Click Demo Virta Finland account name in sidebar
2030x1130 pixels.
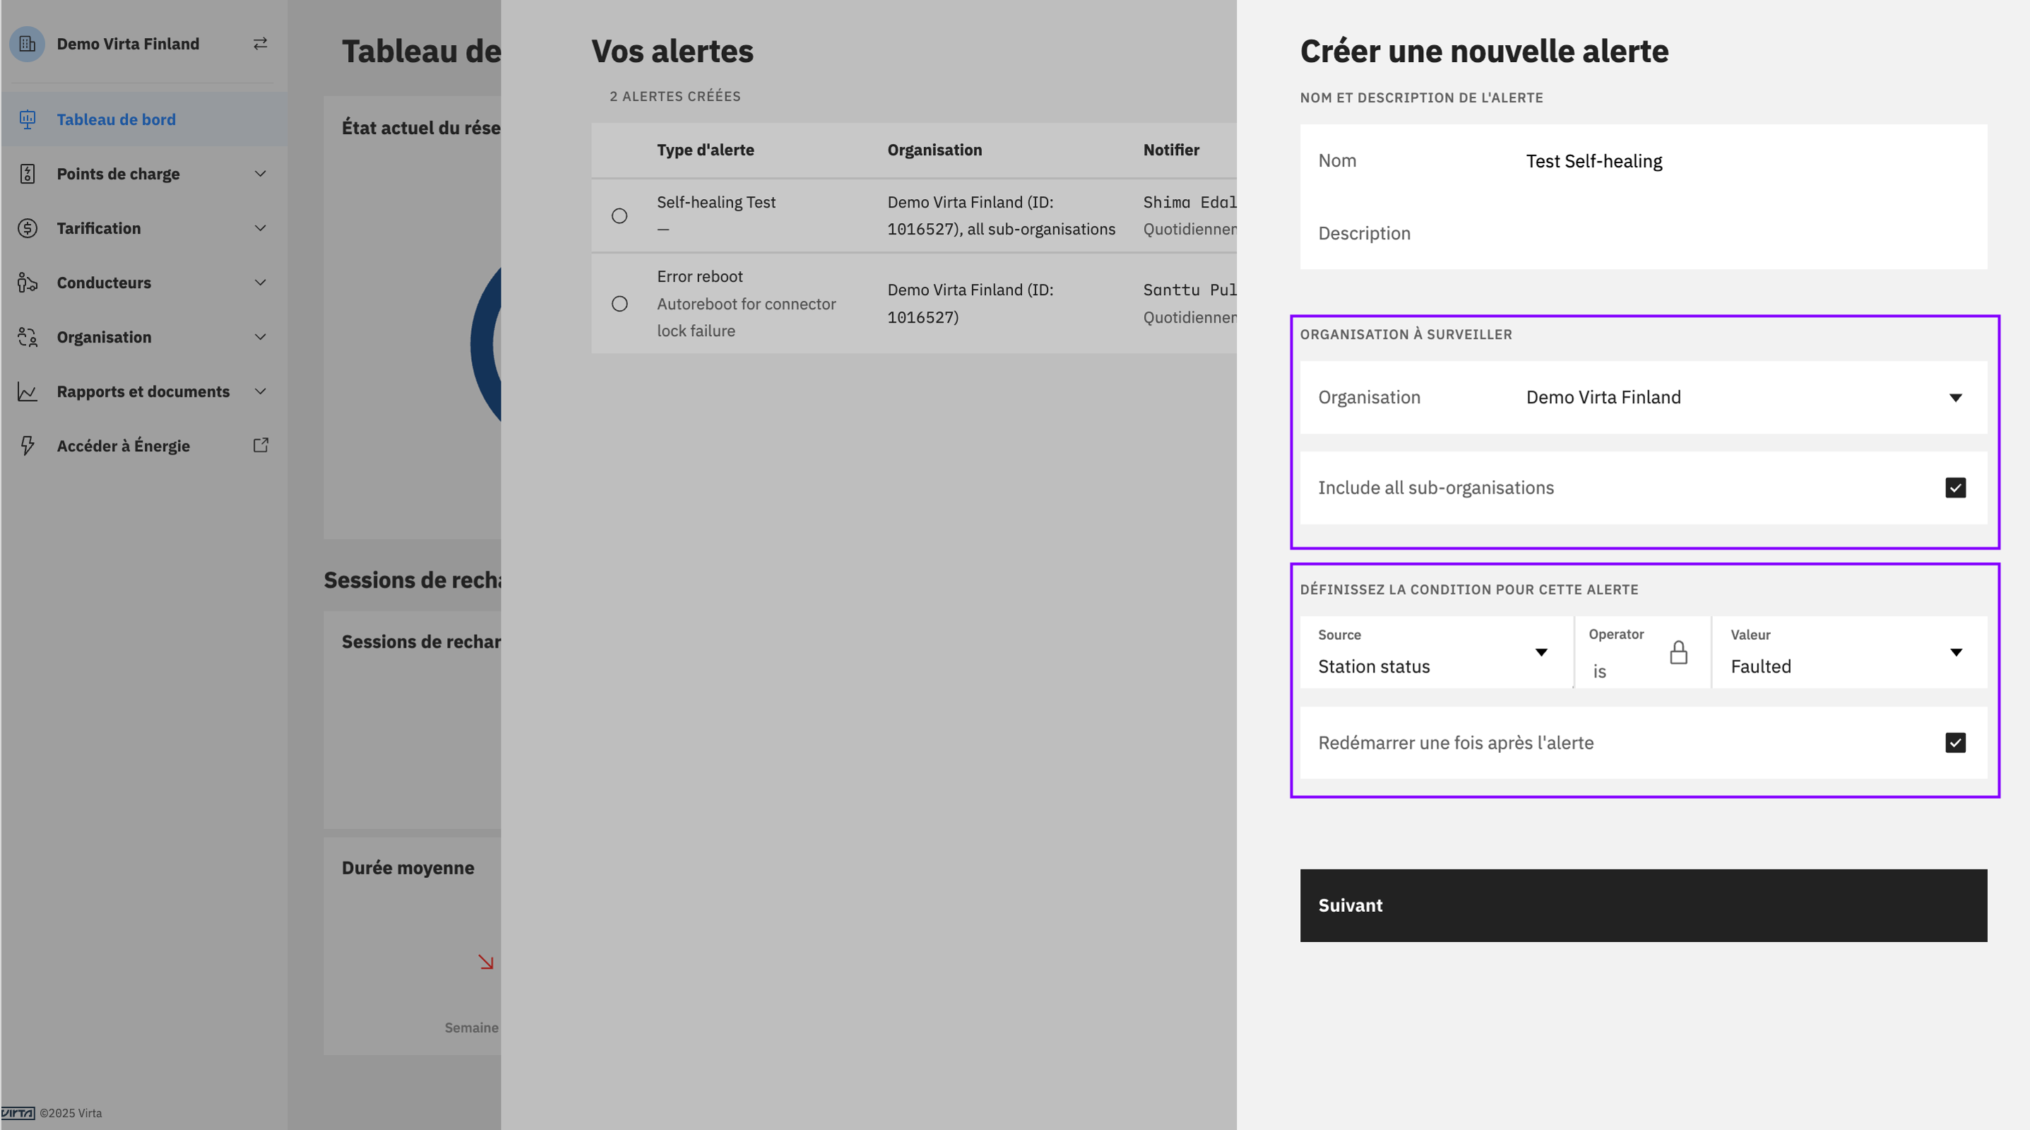128,44
